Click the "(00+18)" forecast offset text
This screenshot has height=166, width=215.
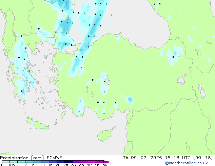[x=203, y=158]
